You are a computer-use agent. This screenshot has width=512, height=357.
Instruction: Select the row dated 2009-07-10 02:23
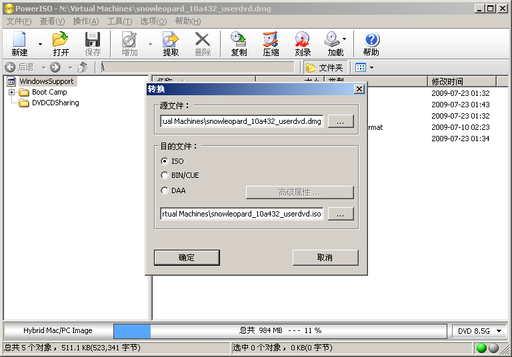(461, 127)
